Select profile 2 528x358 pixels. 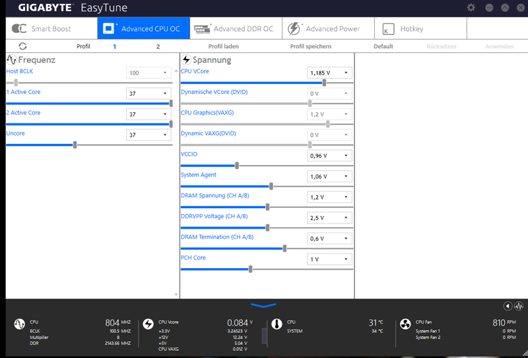[x=158, y=46]
